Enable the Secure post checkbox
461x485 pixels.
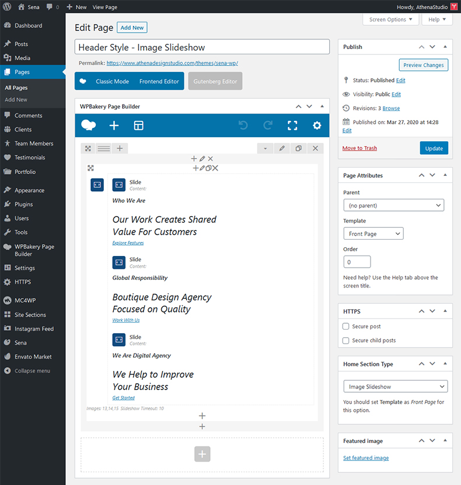[x=345, y=326]
